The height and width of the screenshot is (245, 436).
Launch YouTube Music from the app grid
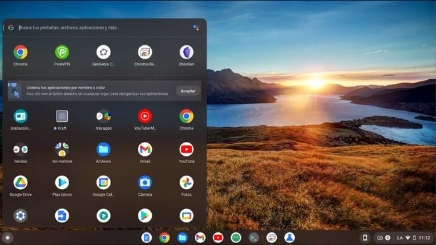click(145, 117)
